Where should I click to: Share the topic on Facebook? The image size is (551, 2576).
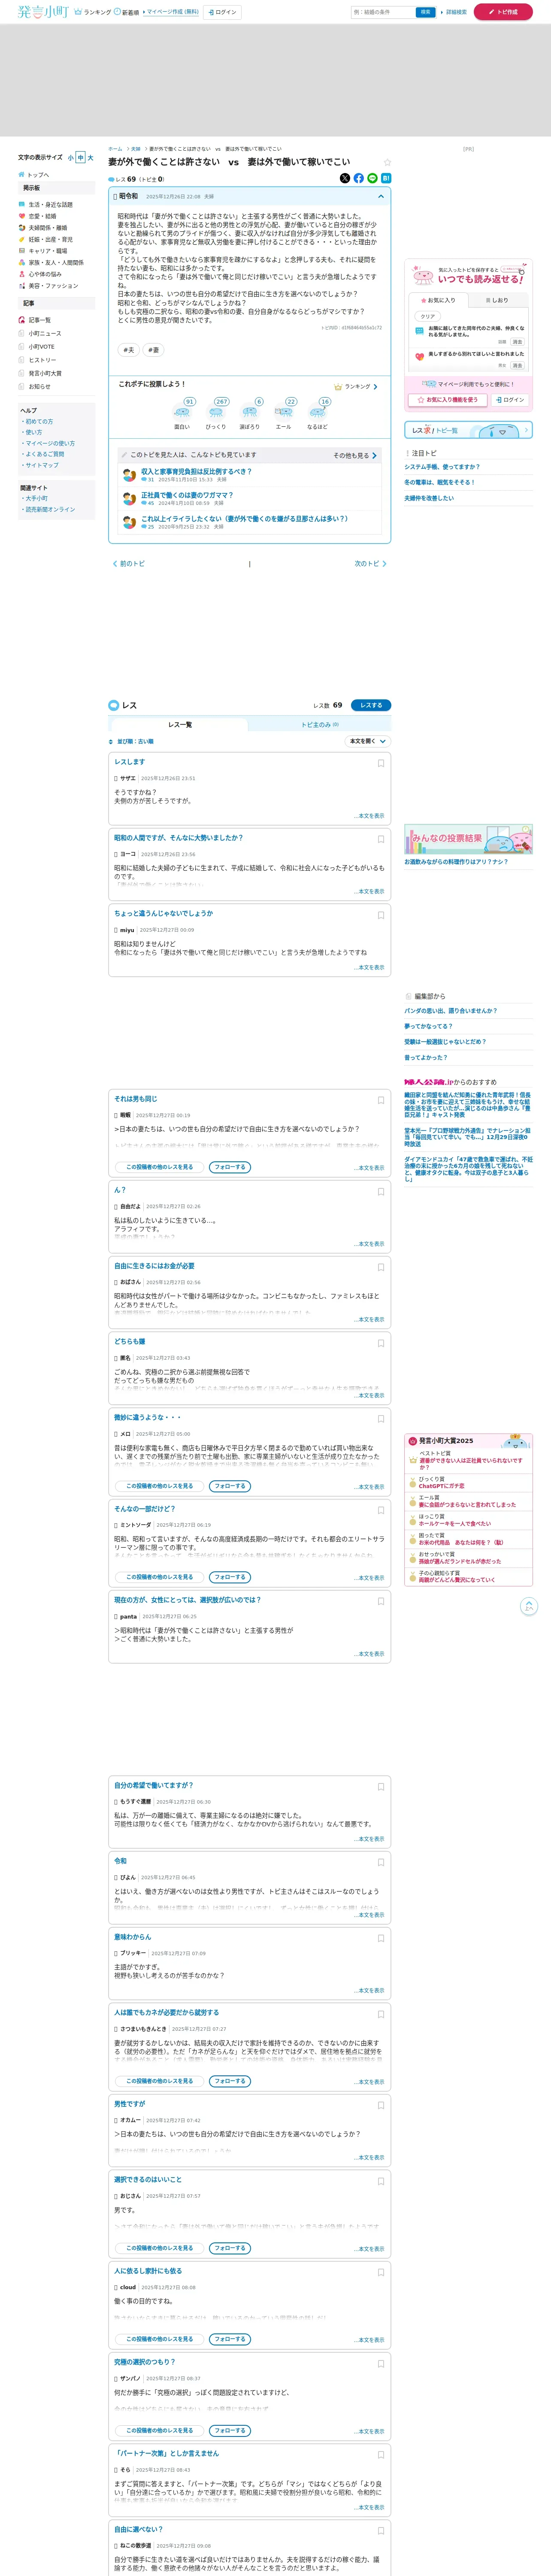click(359, 178)
